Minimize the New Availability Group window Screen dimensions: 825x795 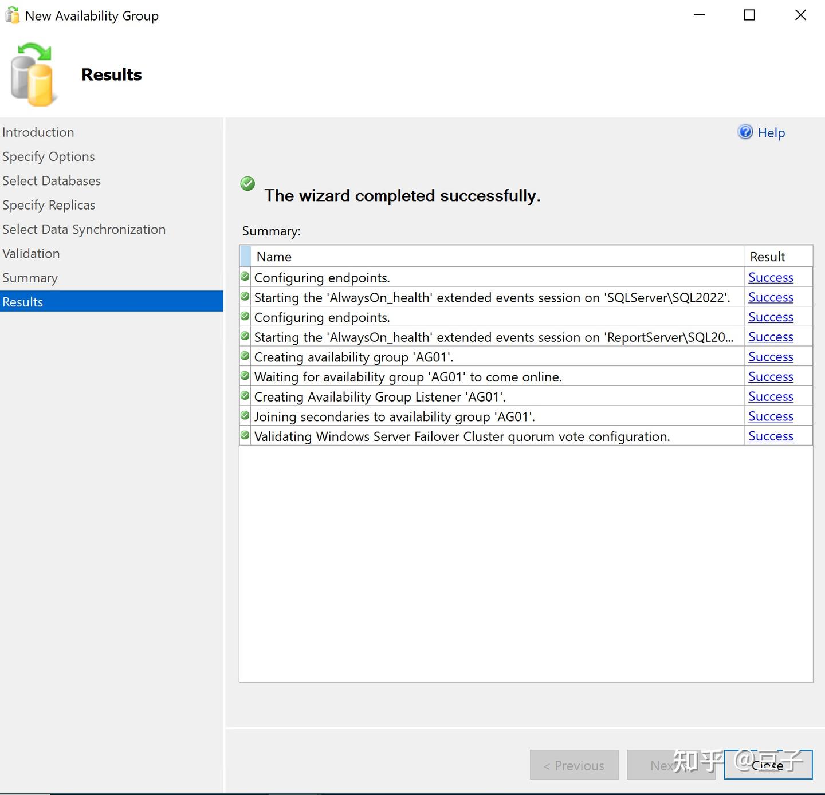tap(699, 15)
